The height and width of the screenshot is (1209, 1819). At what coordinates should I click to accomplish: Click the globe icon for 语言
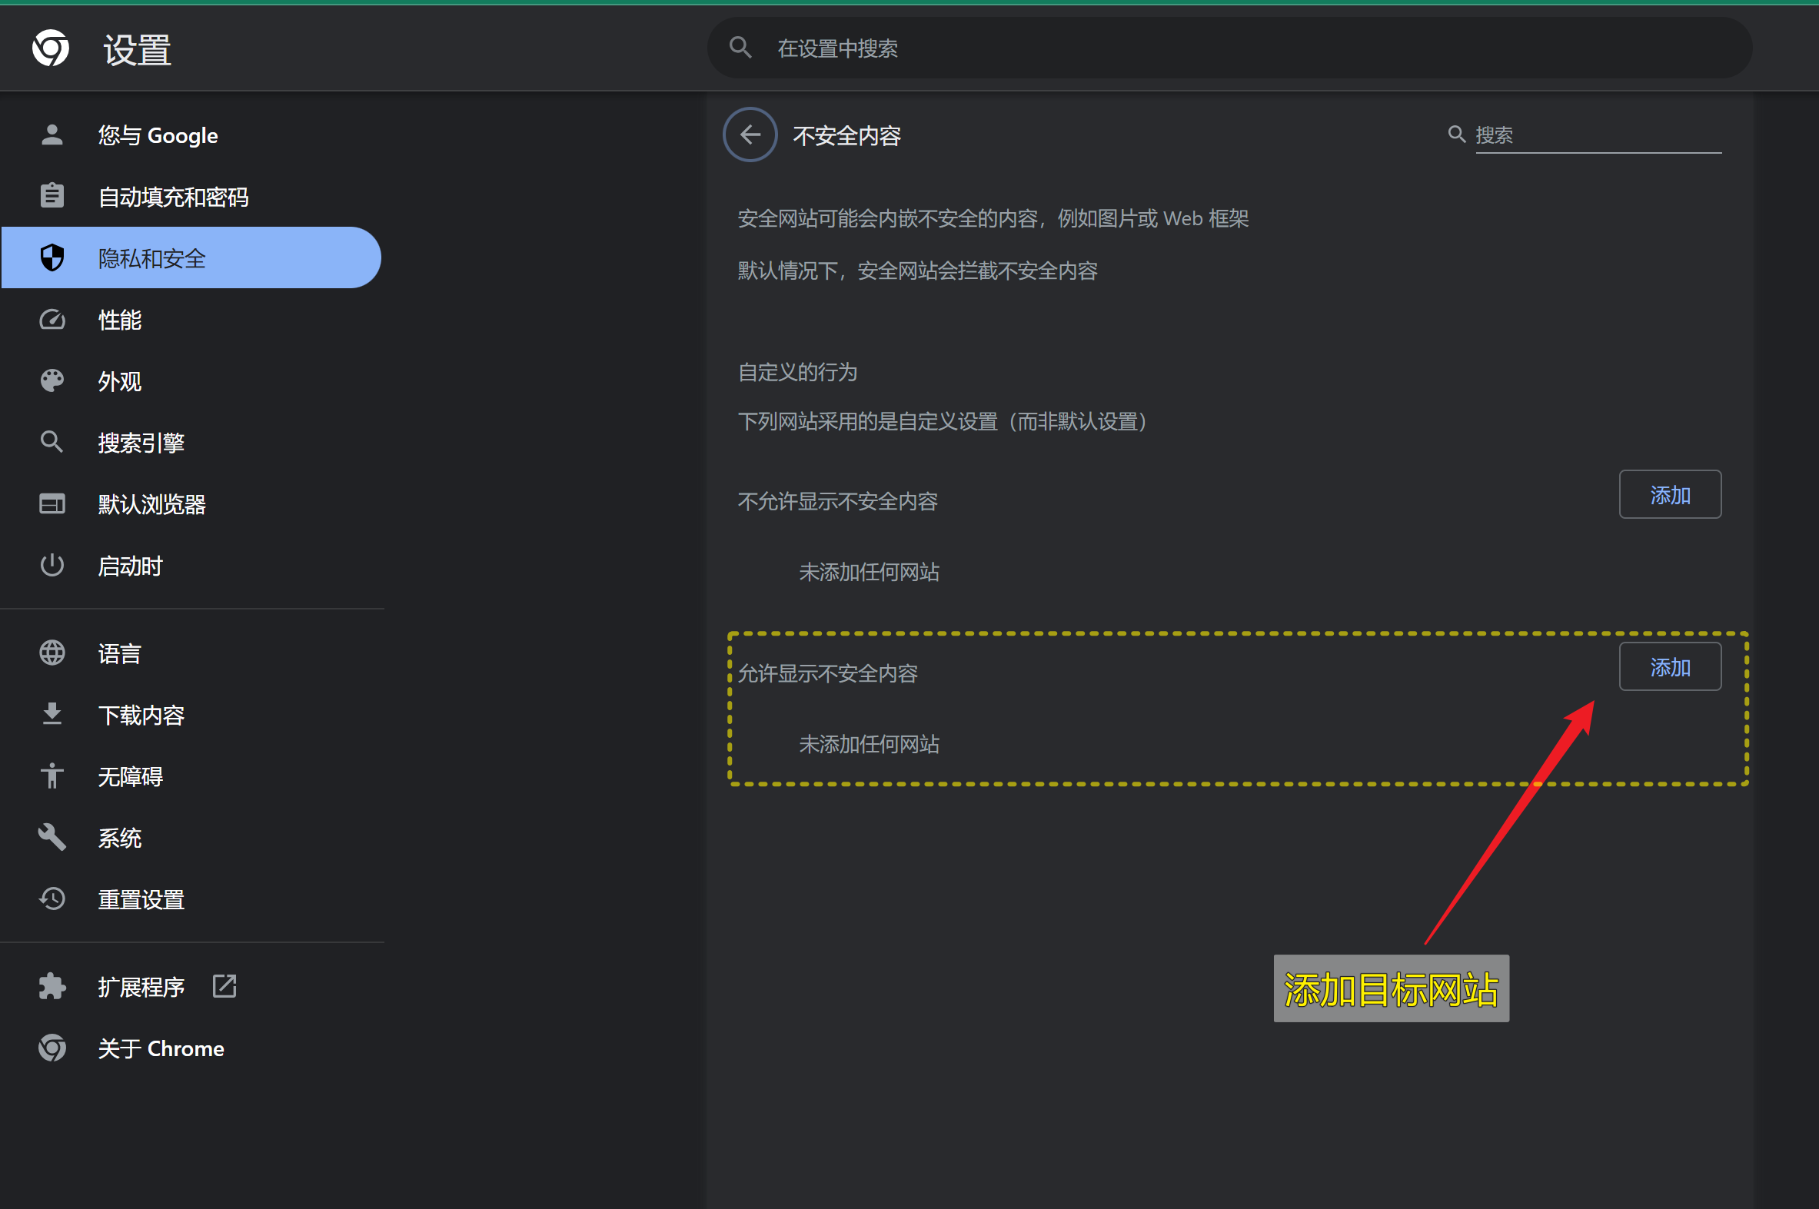point(52,653)
